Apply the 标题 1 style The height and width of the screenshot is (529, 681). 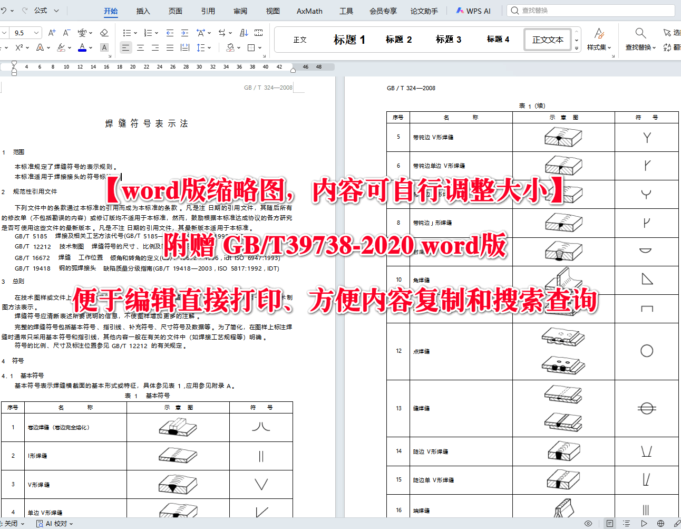point(349,39)
